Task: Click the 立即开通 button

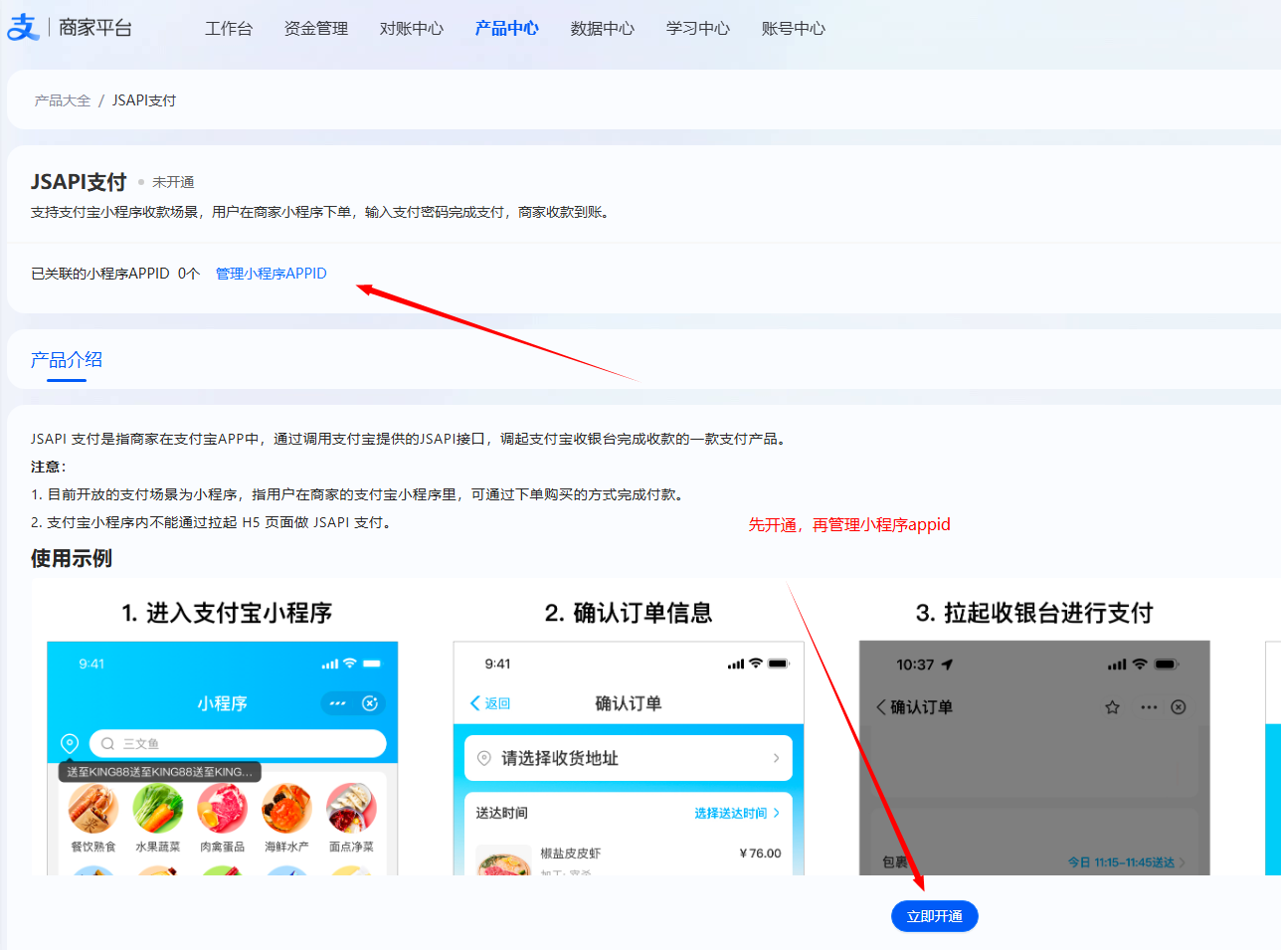Action: [935, 916]
